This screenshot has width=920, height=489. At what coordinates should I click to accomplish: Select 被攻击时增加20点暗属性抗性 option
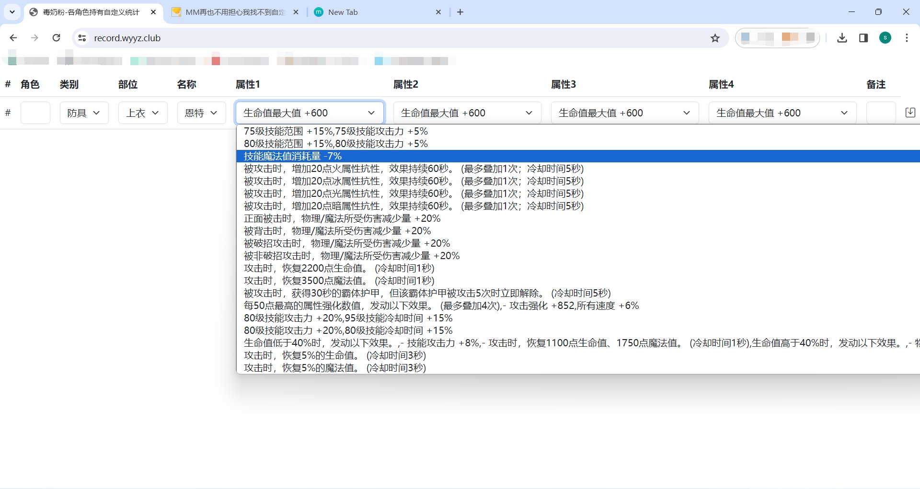pos(578,205)
